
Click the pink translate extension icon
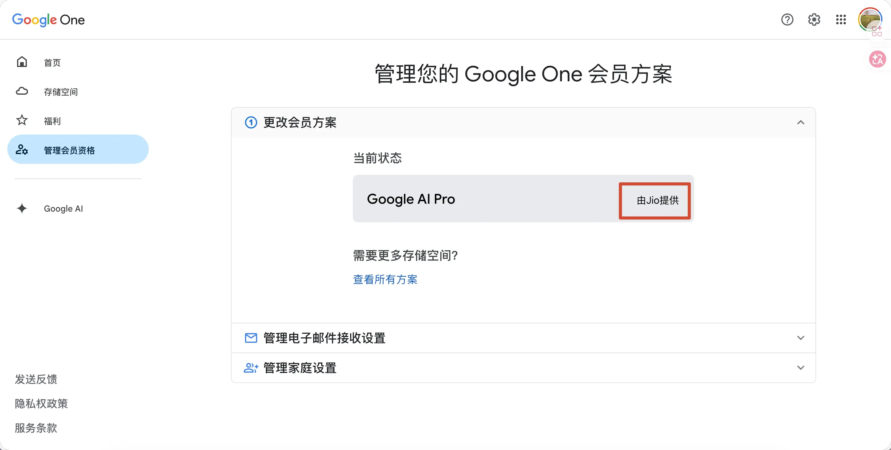pos(878,59)
